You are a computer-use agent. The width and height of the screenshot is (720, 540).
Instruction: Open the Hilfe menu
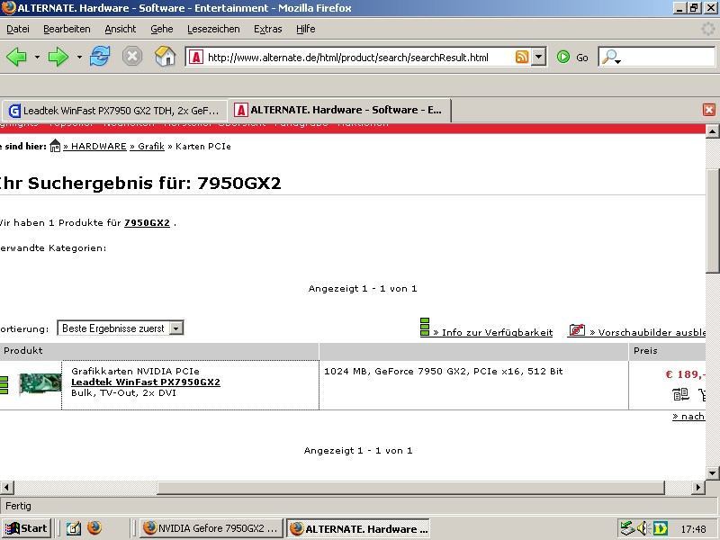(305, 29)
